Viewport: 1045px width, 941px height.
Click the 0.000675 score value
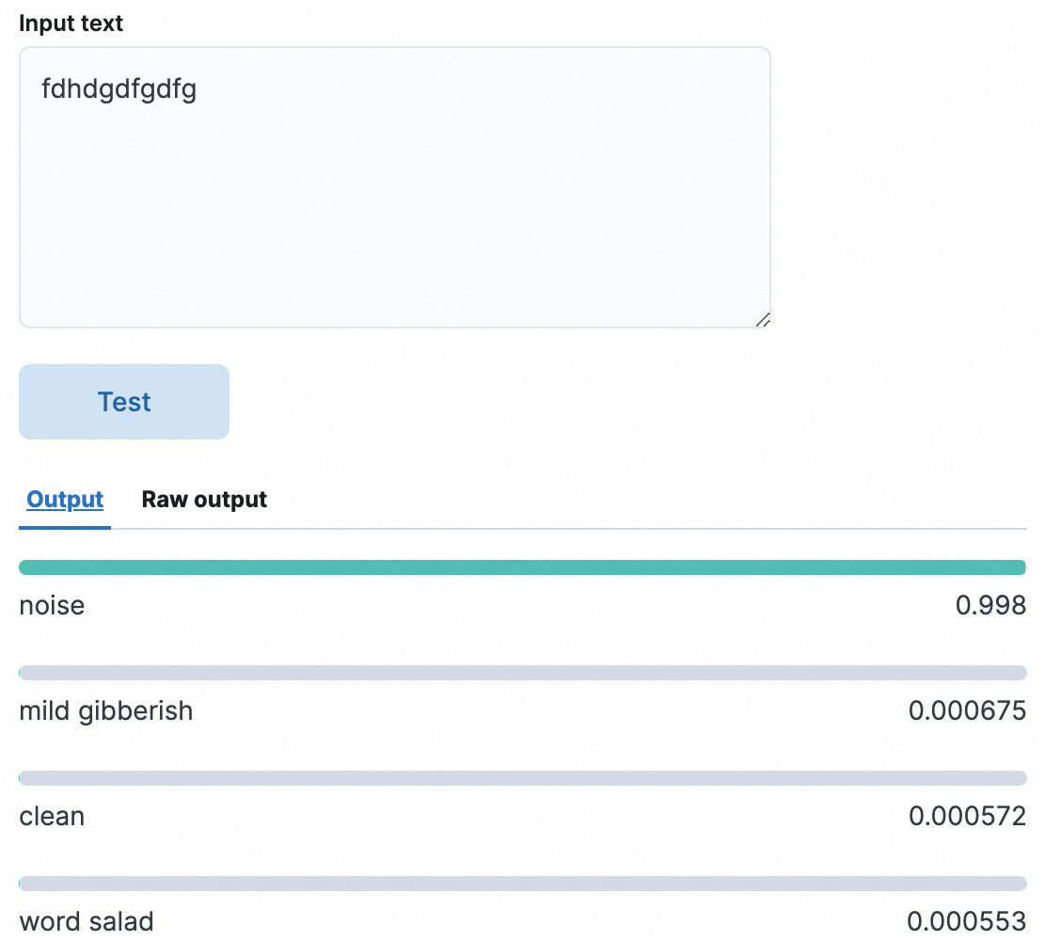click(x=967, y=710)
